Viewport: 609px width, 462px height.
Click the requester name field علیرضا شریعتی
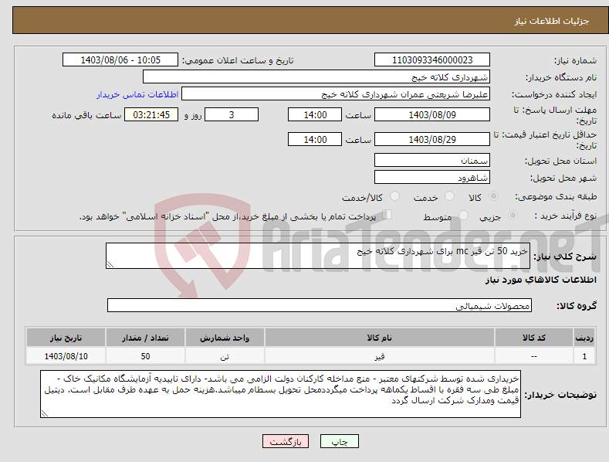coord(336,93)
